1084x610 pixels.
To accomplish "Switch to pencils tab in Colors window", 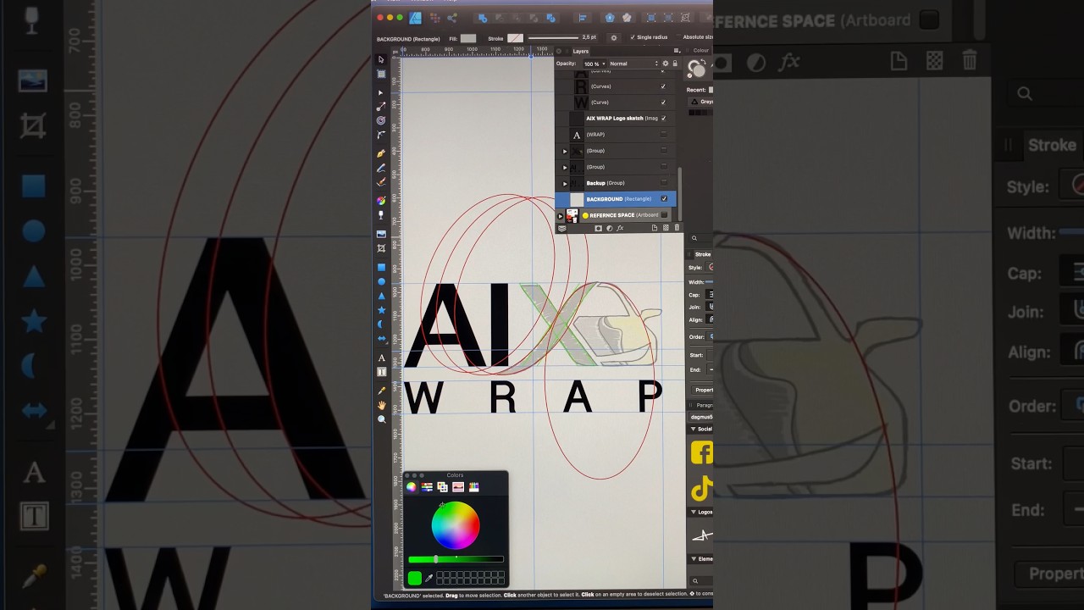I will tap(473, 487).
